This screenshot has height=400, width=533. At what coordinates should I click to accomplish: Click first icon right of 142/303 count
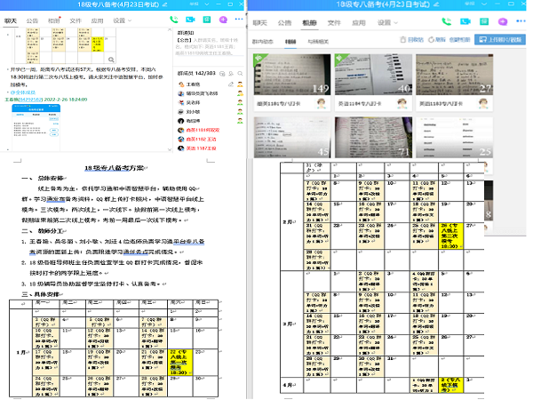click(x=222, y=74)
